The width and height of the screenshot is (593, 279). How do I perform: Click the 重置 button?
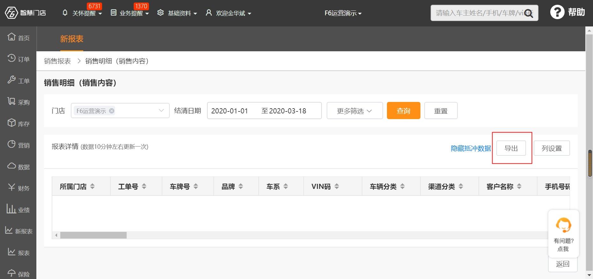pyautogui.click(x=441, y=111)
